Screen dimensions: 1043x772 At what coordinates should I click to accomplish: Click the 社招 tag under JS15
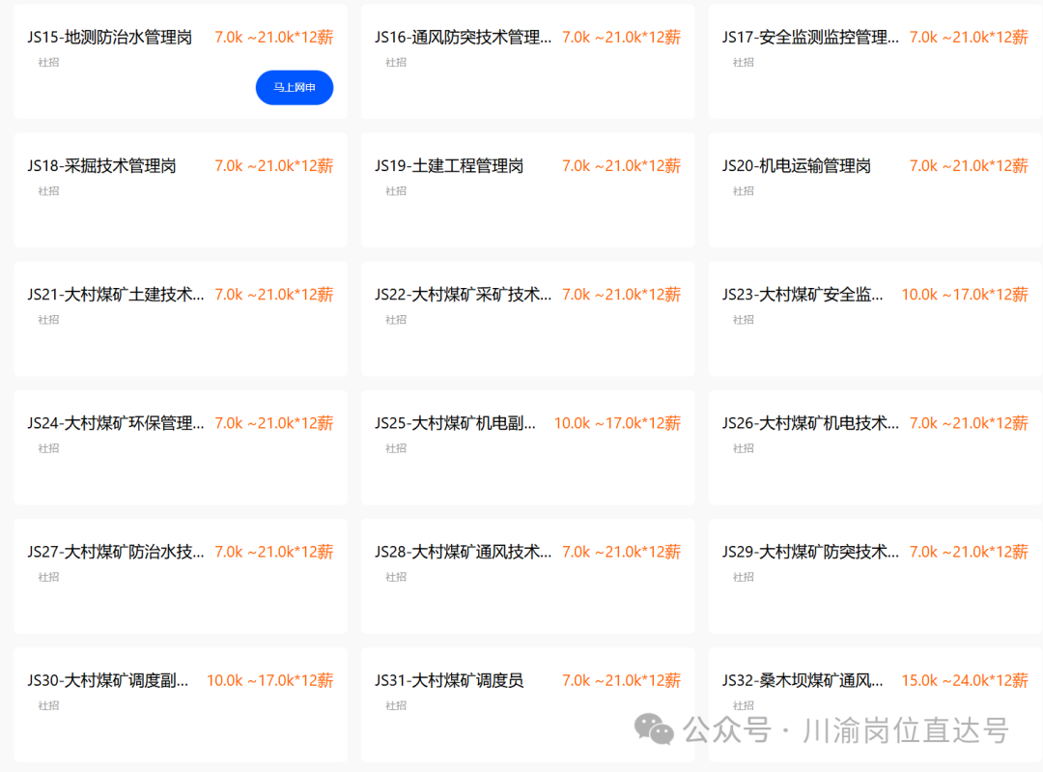(x=48, y=63)
